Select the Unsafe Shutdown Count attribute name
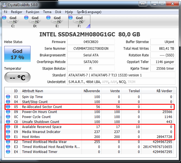 (x=41, y=122)
